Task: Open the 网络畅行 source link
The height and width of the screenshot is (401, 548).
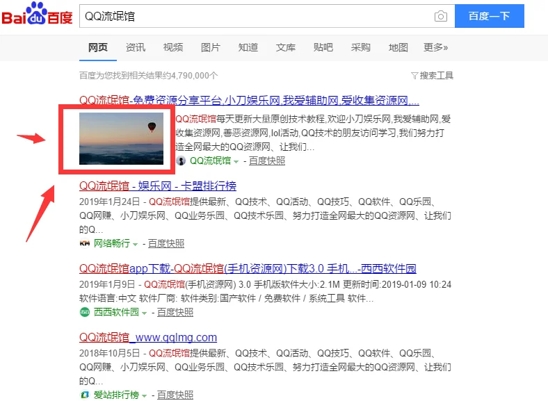Action: pos(112,243)
